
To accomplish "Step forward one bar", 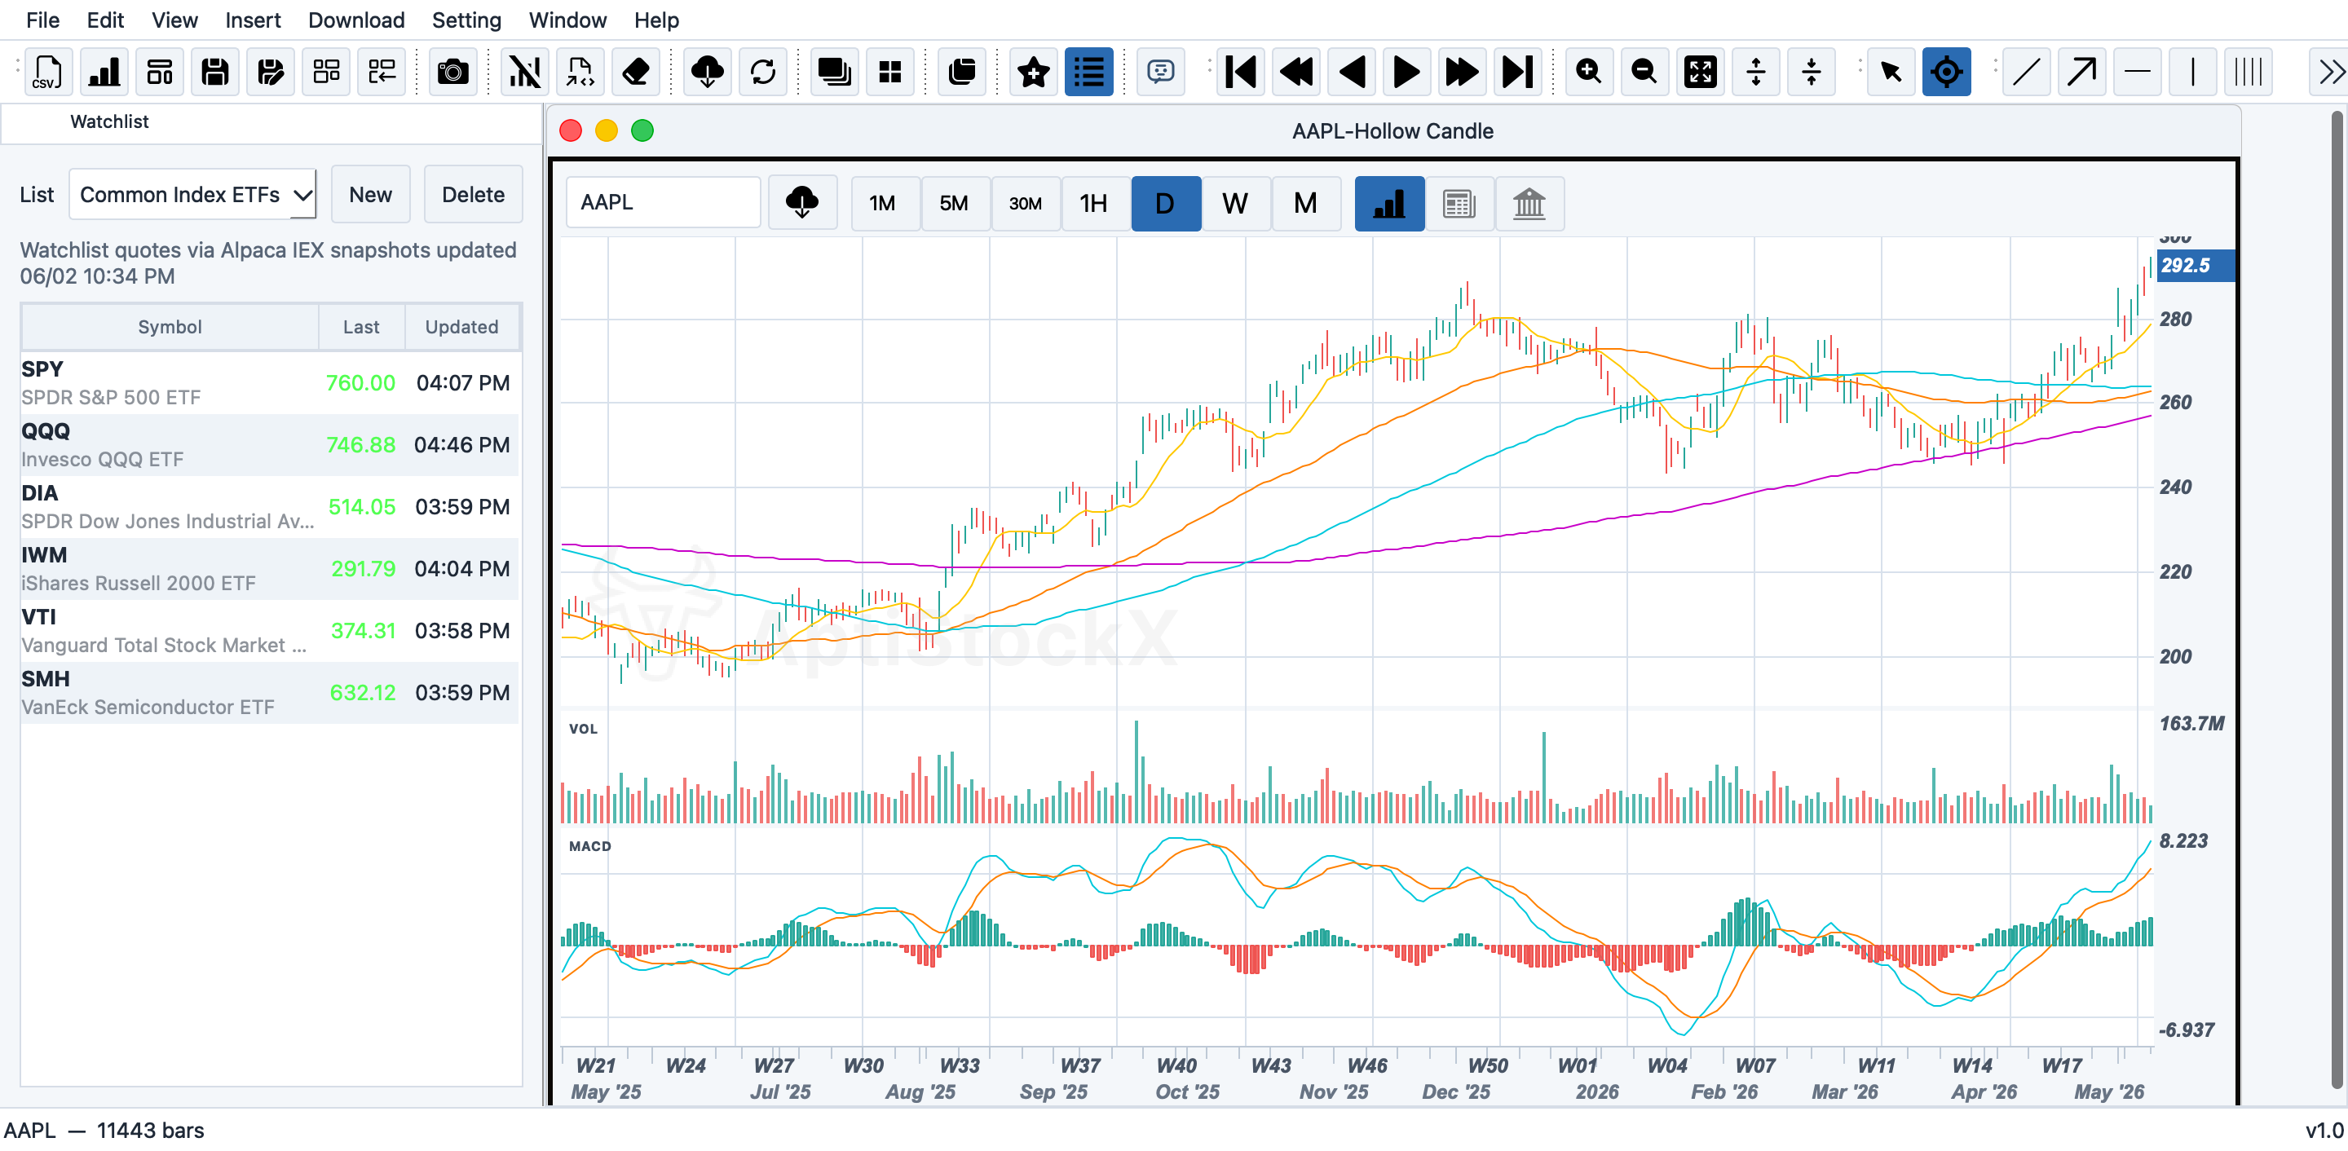I will click(1407, 71).
